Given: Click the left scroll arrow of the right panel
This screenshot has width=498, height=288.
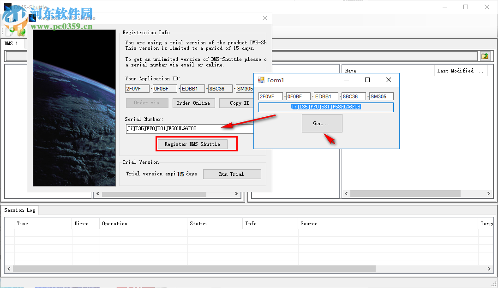Looking at the screenshot, I should pyautogui.click(x=346, y=193).
